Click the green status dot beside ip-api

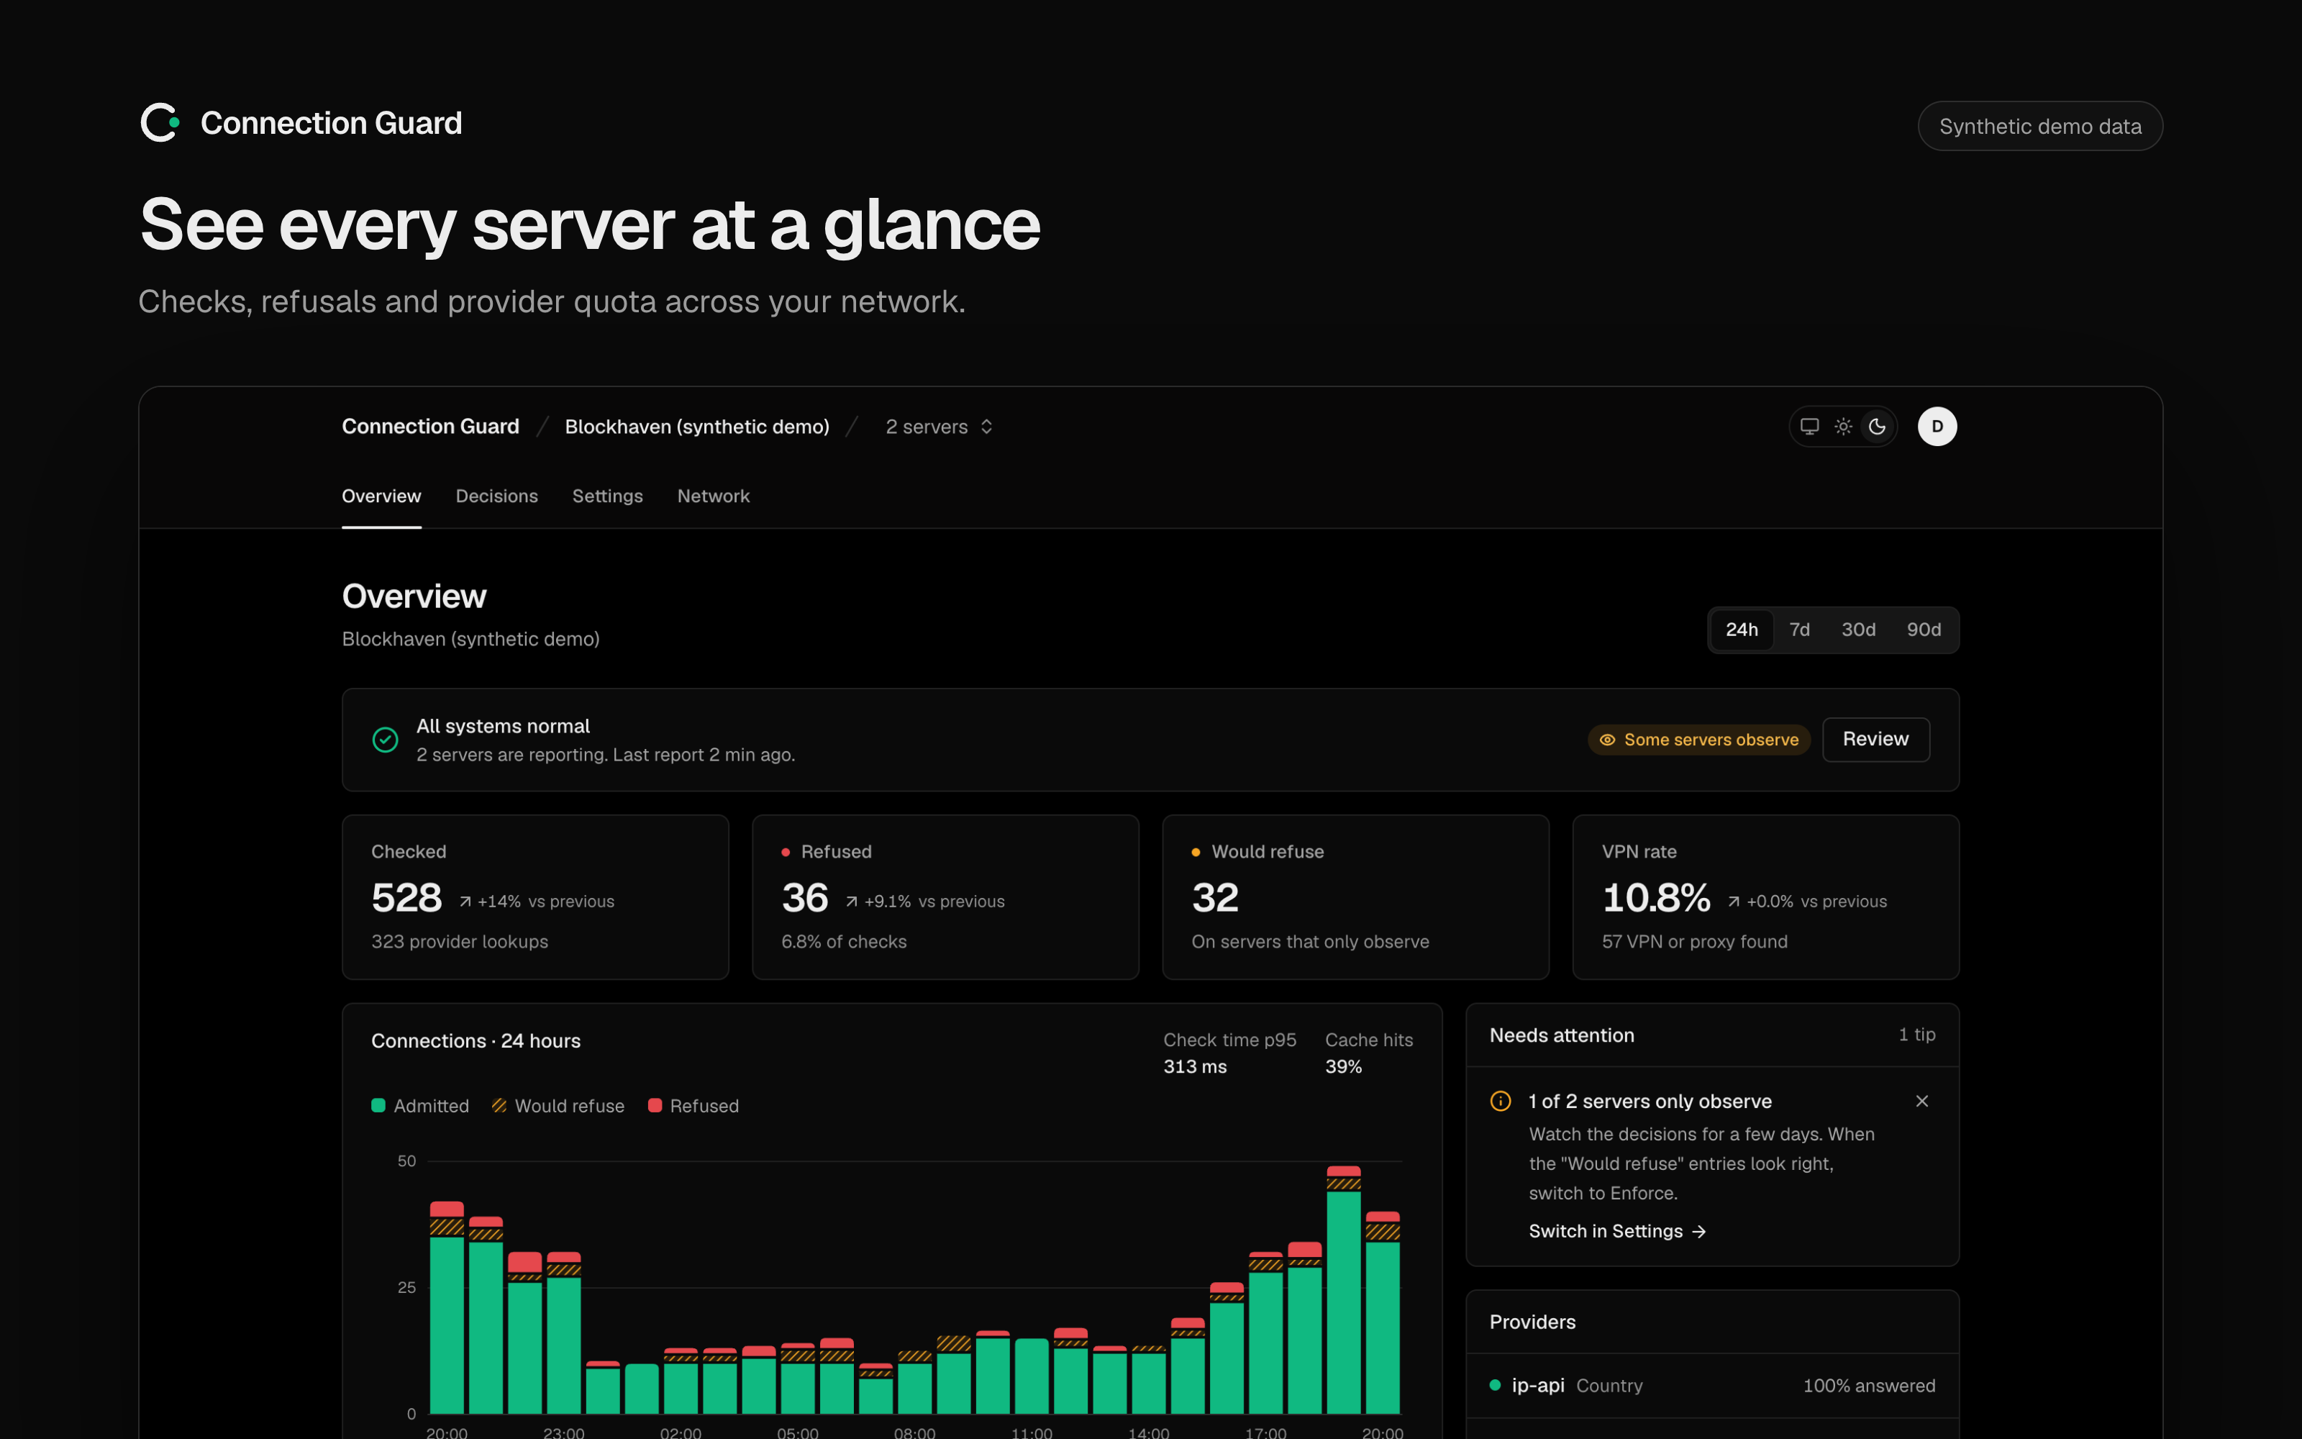pos(1494,1386)
